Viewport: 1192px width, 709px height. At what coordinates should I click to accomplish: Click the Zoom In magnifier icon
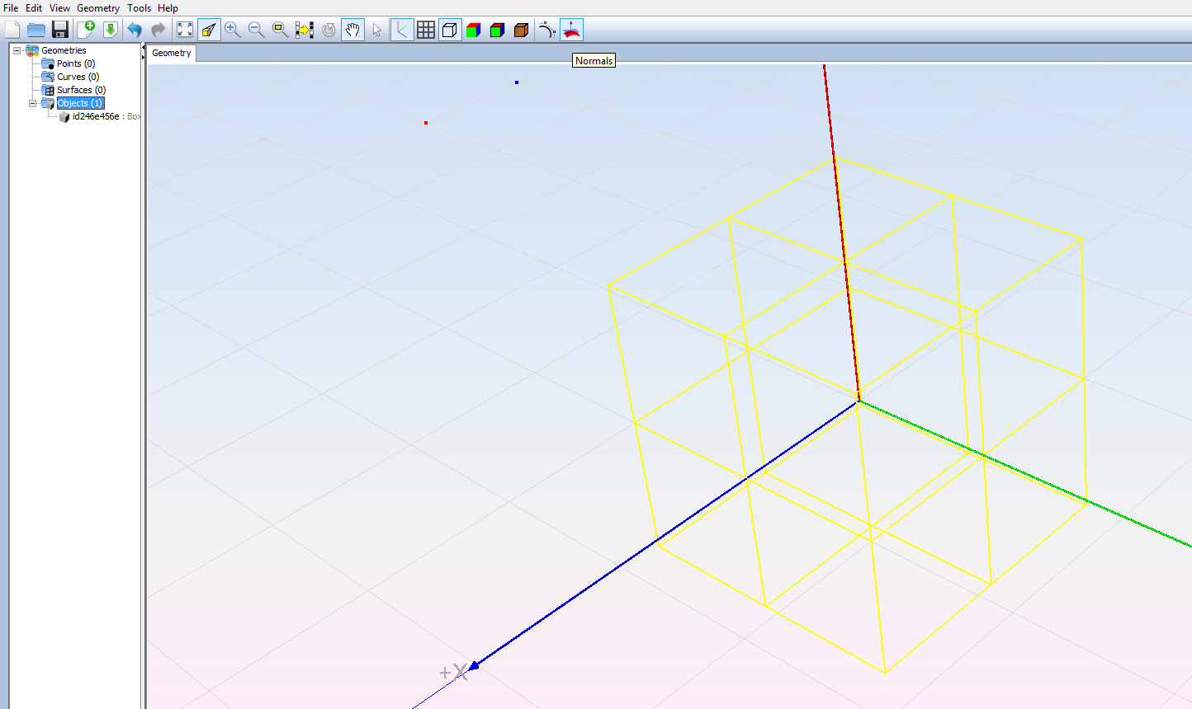point(233,31)
